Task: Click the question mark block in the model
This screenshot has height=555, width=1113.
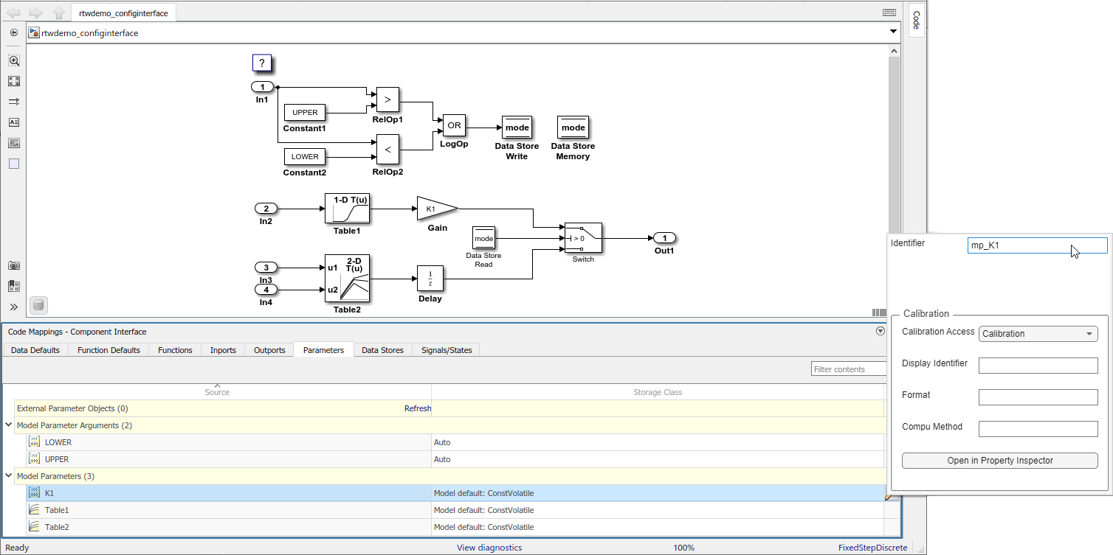Action: [x=262, y=63]
